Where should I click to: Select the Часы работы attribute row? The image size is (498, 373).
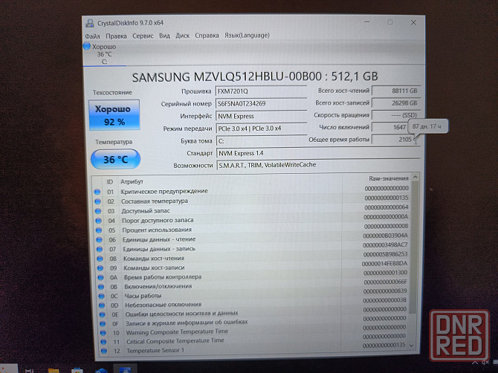click(x=253, y=293)
